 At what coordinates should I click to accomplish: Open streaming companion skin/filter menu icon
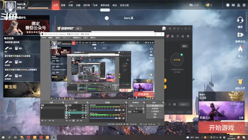coord(174,29)
